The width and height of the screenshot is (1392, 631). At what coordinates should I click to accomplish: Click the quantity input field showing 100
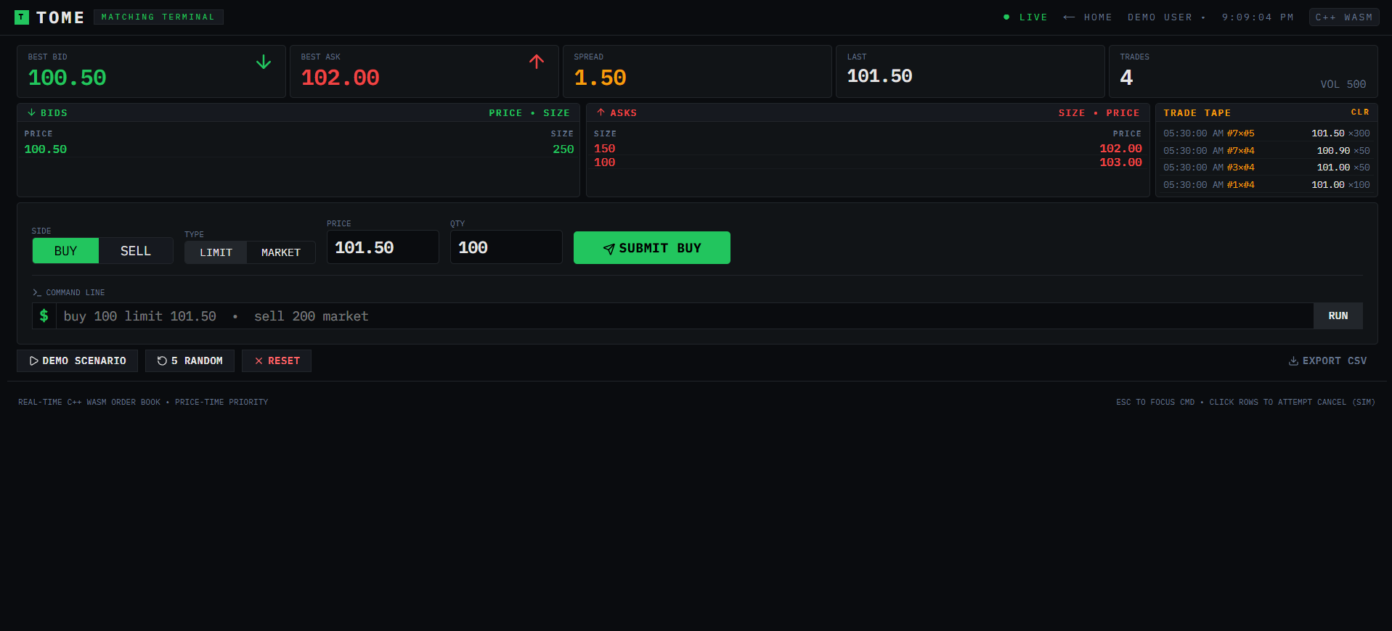506,247
